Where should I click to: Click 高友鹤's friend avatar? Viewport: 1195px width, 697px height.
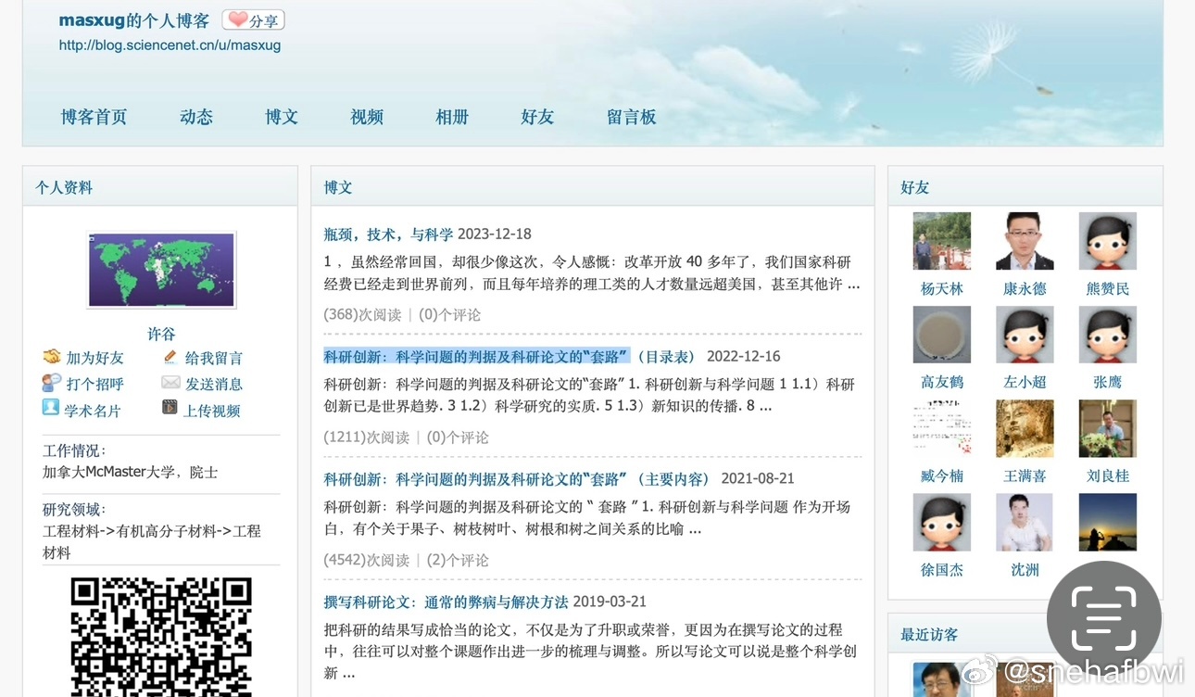942,335
